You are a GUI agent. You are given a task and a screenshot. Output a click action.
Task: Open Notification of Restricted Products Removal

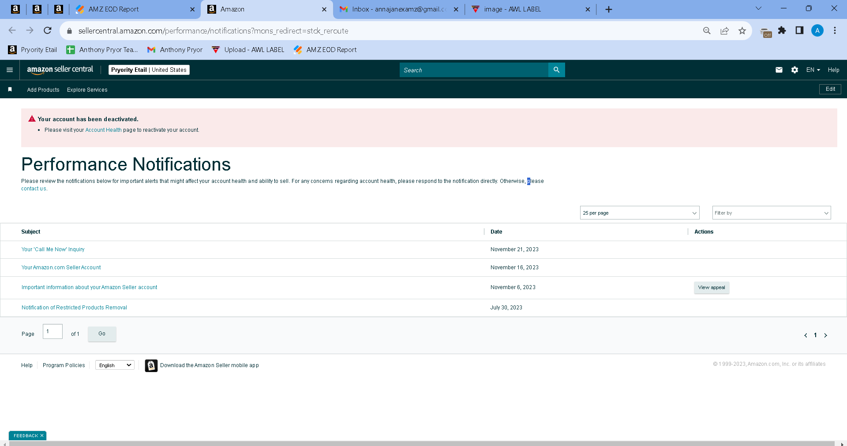(x=74, y=308)
